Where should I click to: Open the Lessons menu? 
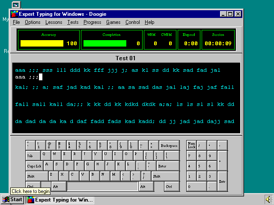54,22
